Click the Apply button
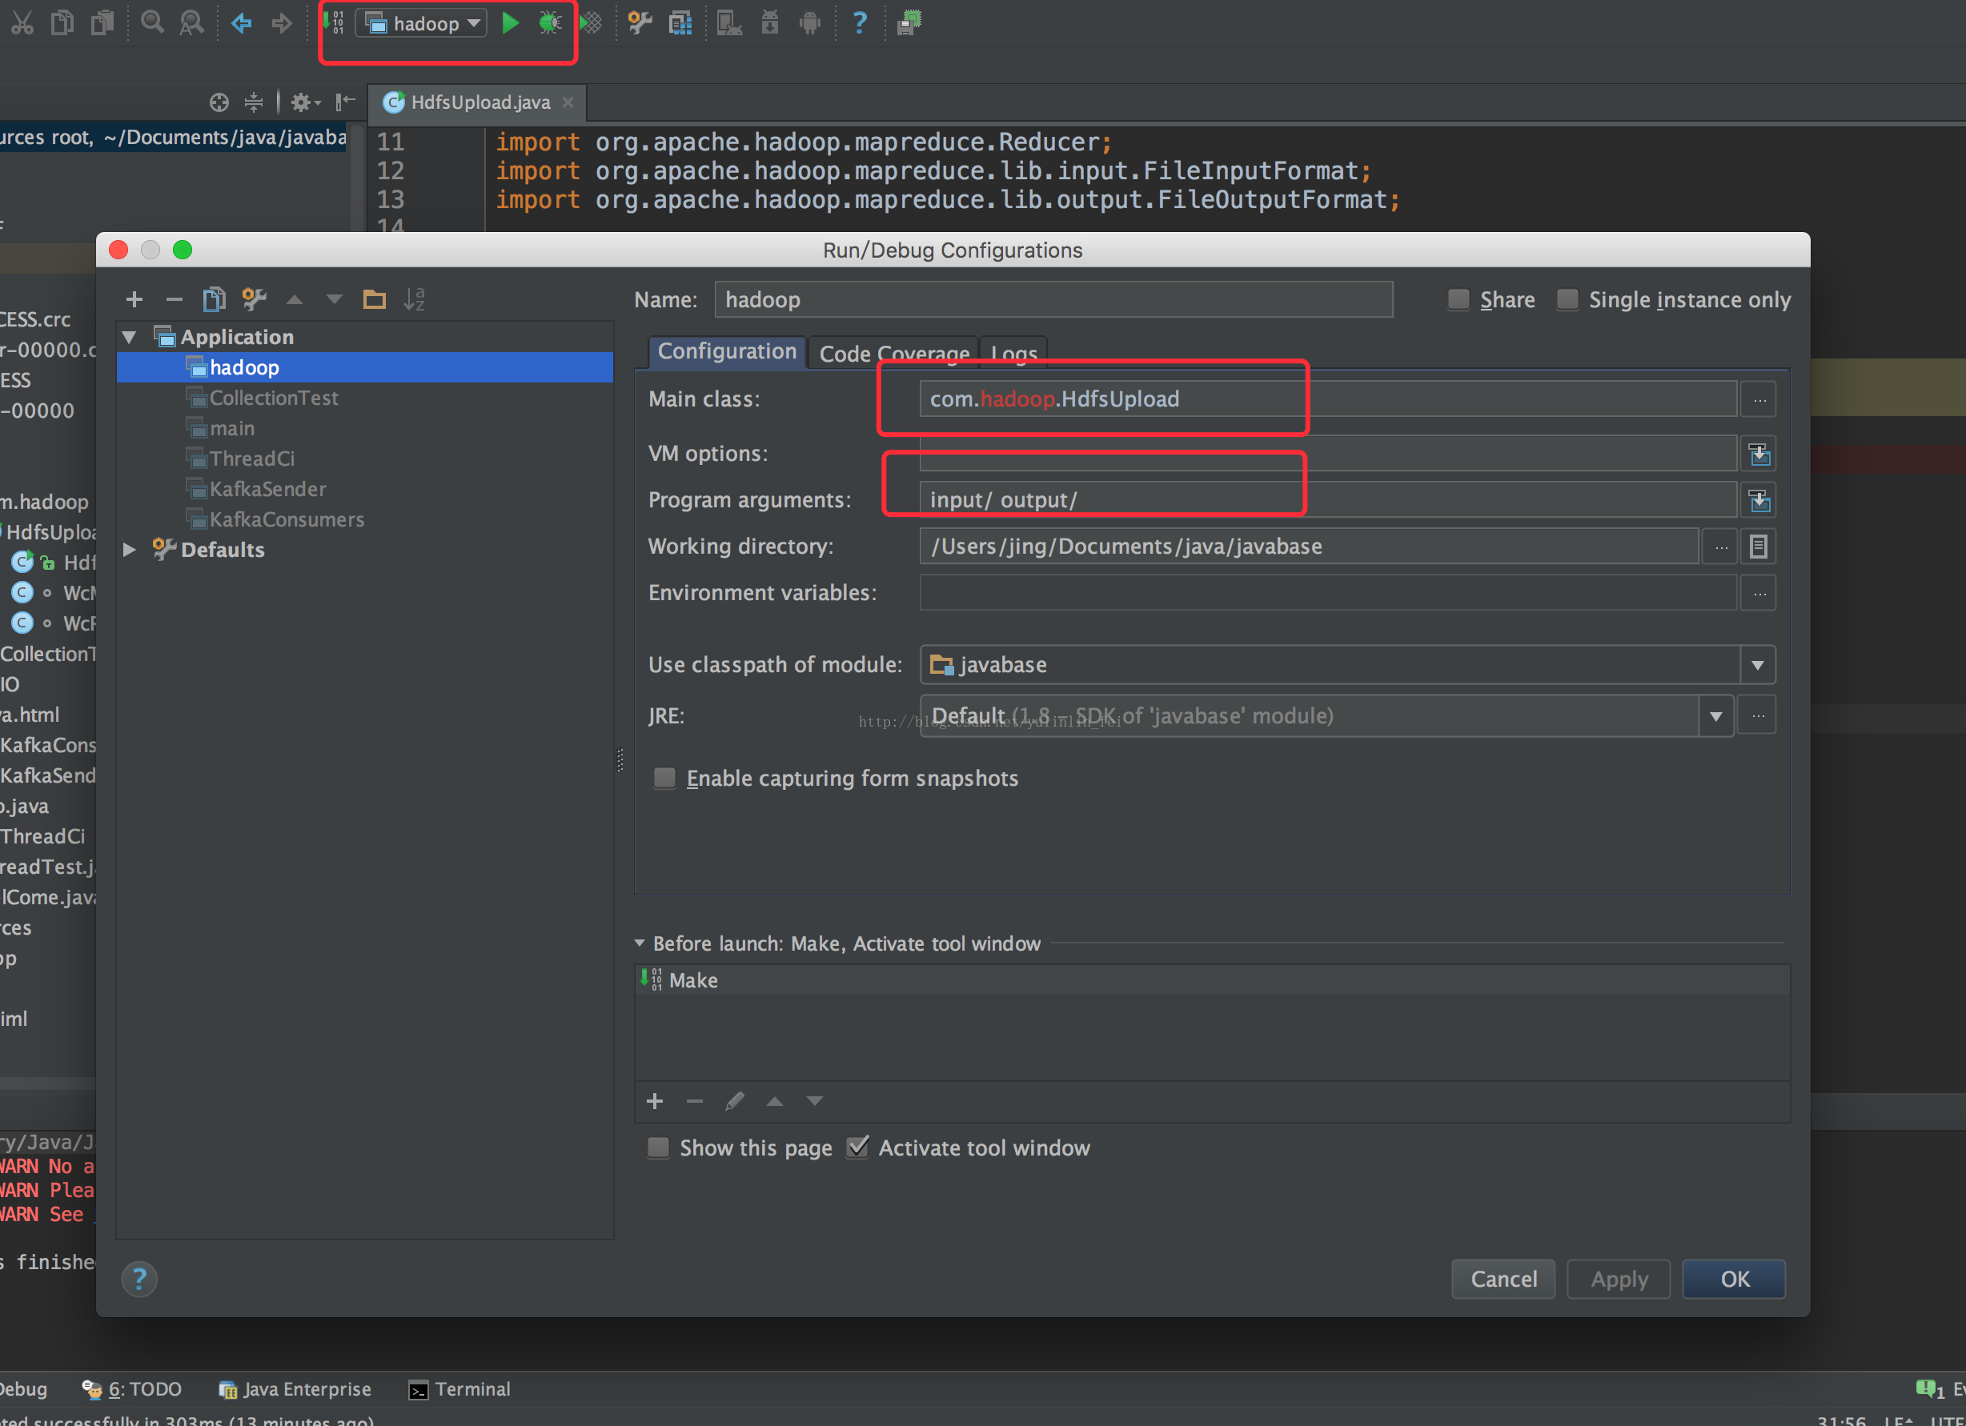Screen dimensions: 1966x1426 1619,1279
